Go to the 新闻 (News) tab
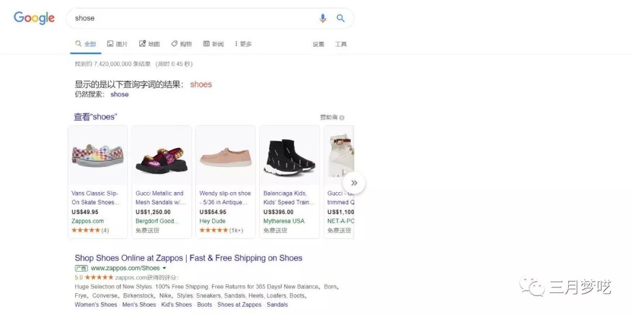The width and height of the screenshot is (632, 315). [214, 44]
